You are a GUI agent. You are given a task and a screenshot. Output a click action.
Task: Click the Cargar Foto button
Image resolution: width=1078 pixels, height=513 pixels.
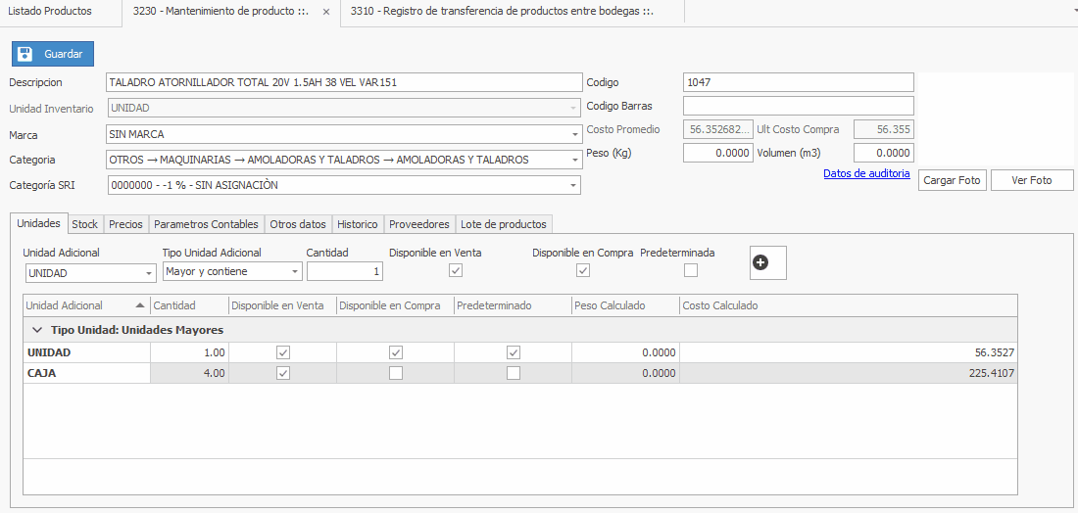click(x=952, y=180)
